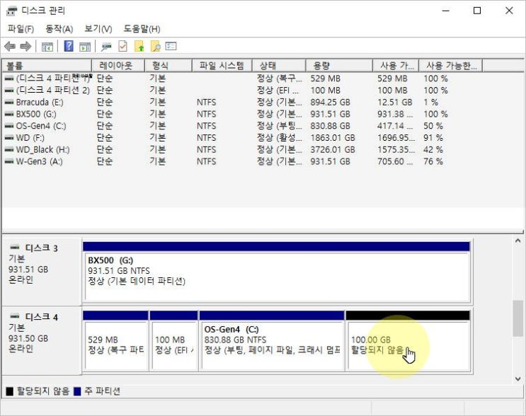526x416 pixels.
Task: Click the blue 주 파티션 legend swatch
Action: 77,391
